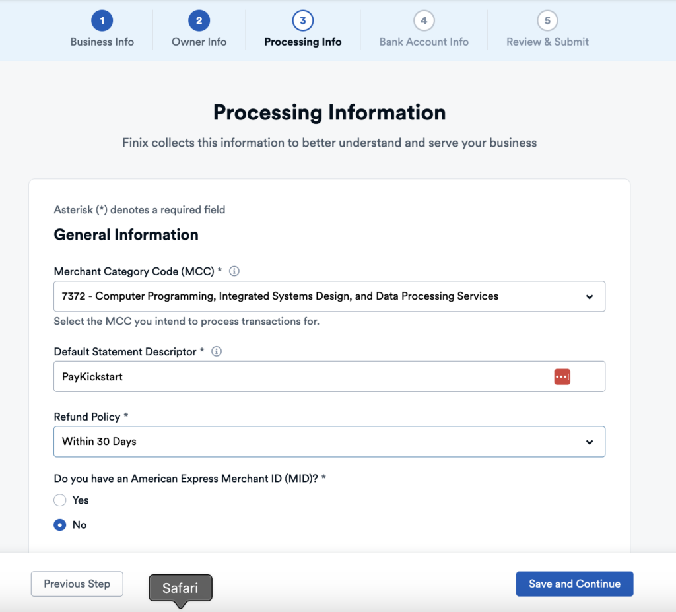676x612 pixels.
Task: Go to the Business Info step
Action: pos(102,42)
